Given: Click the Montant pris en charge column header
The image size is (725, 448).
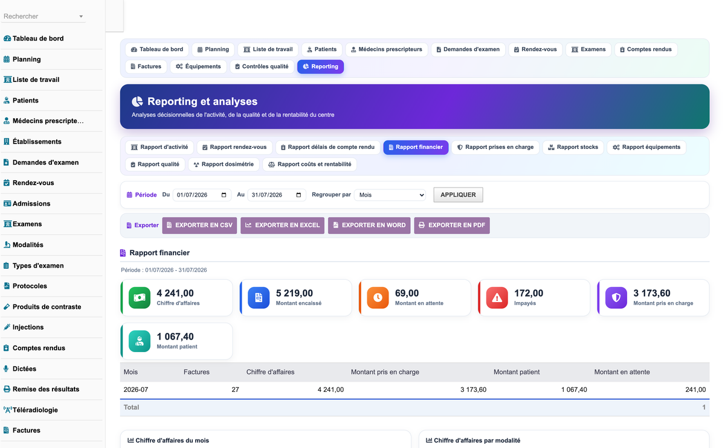Looking at the screenshot, I should click(385, 372).
